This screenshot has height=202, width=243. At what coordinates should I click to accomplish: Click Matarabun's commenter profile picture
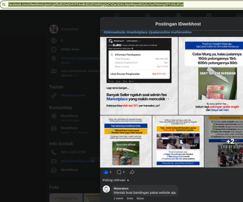tap(106, 189)
